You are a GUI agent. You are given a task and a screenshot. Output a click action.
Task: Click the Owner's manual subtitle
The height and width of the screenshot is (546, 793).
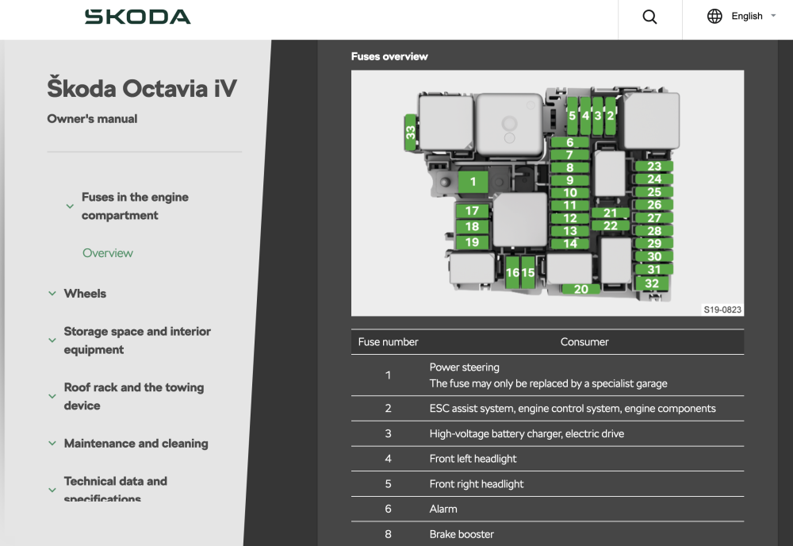tap(92, 119)
